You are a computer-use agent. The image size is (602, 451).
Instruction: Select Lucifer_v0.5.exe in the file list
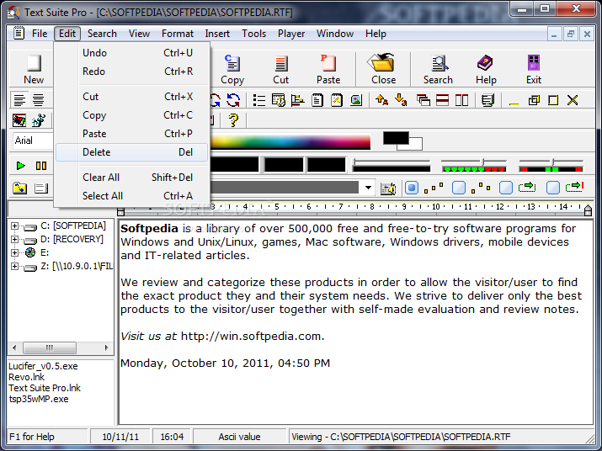pyautogui.click(x=43, y=366)
